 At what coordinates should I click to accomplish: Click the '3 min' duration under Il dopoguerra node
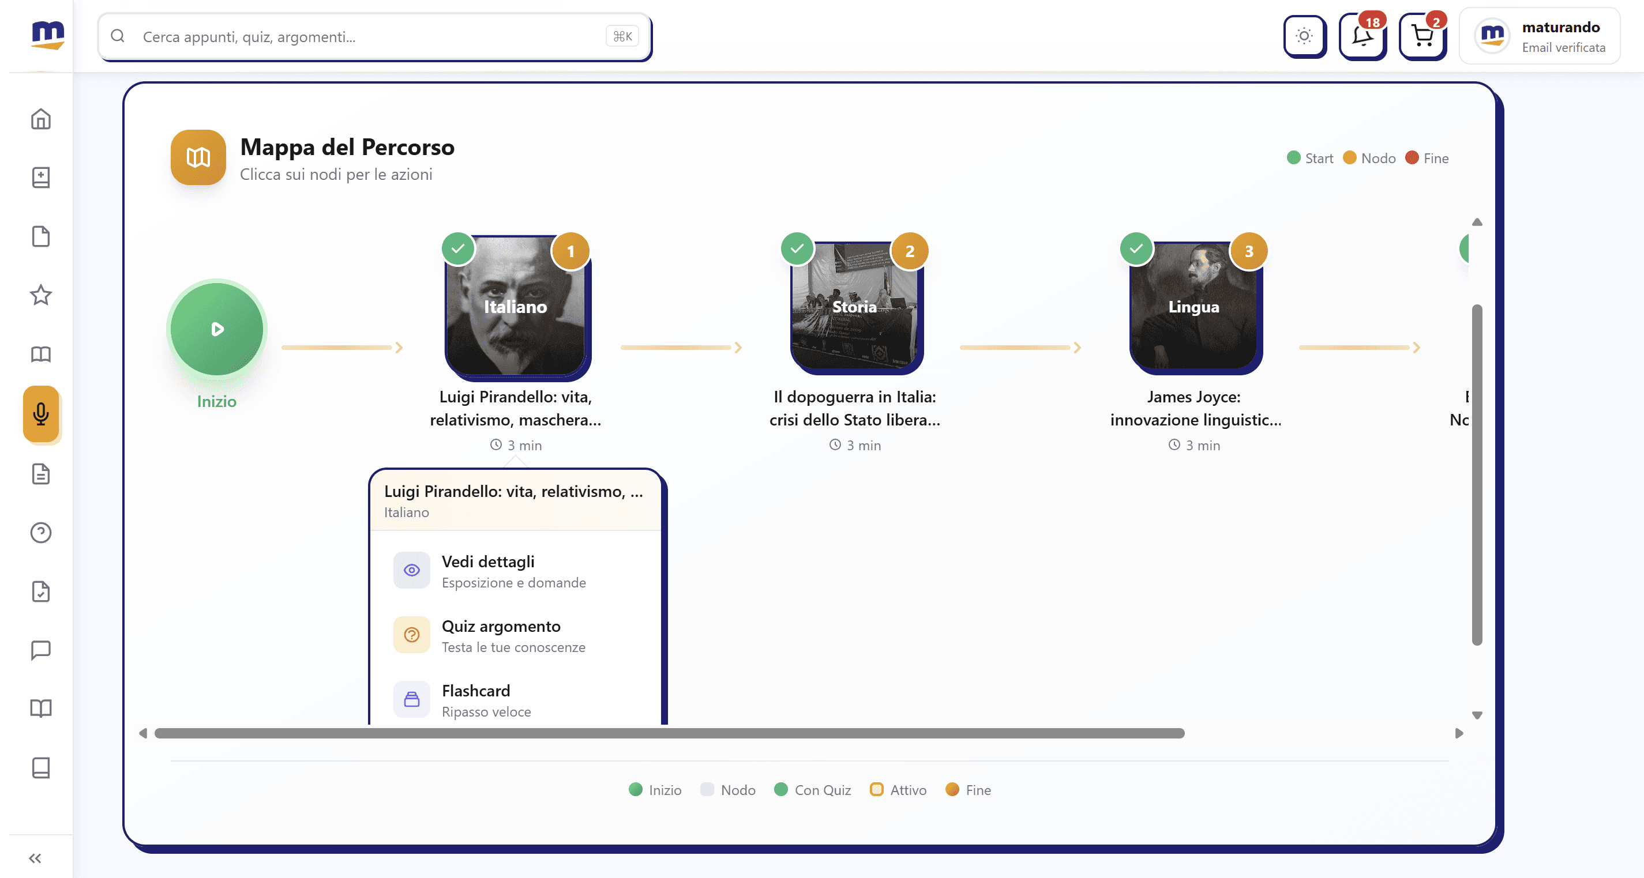tap(855, 445)
